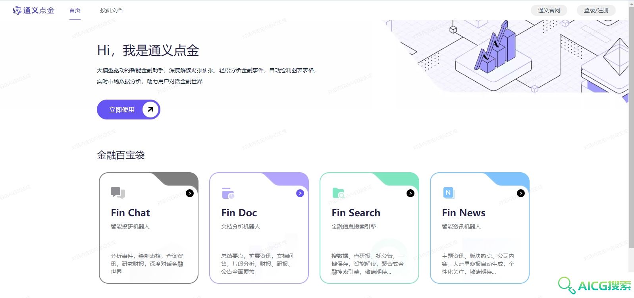This screenshot has height=298, width=634.
Task: Click the arrow circle on Fin News card
Action: pos(521,193)
